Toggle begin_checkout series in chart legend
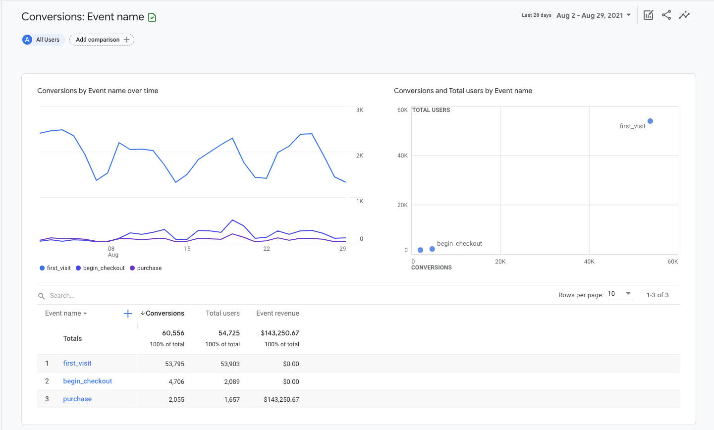714x430 pixels. (100, 268)
